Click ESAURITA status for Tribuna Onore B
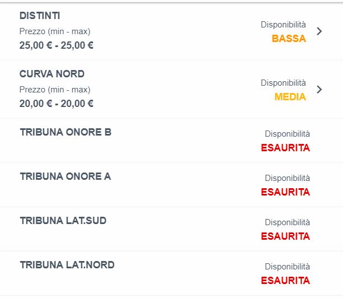This screenshot has width=343, height=298. (285, 148)
